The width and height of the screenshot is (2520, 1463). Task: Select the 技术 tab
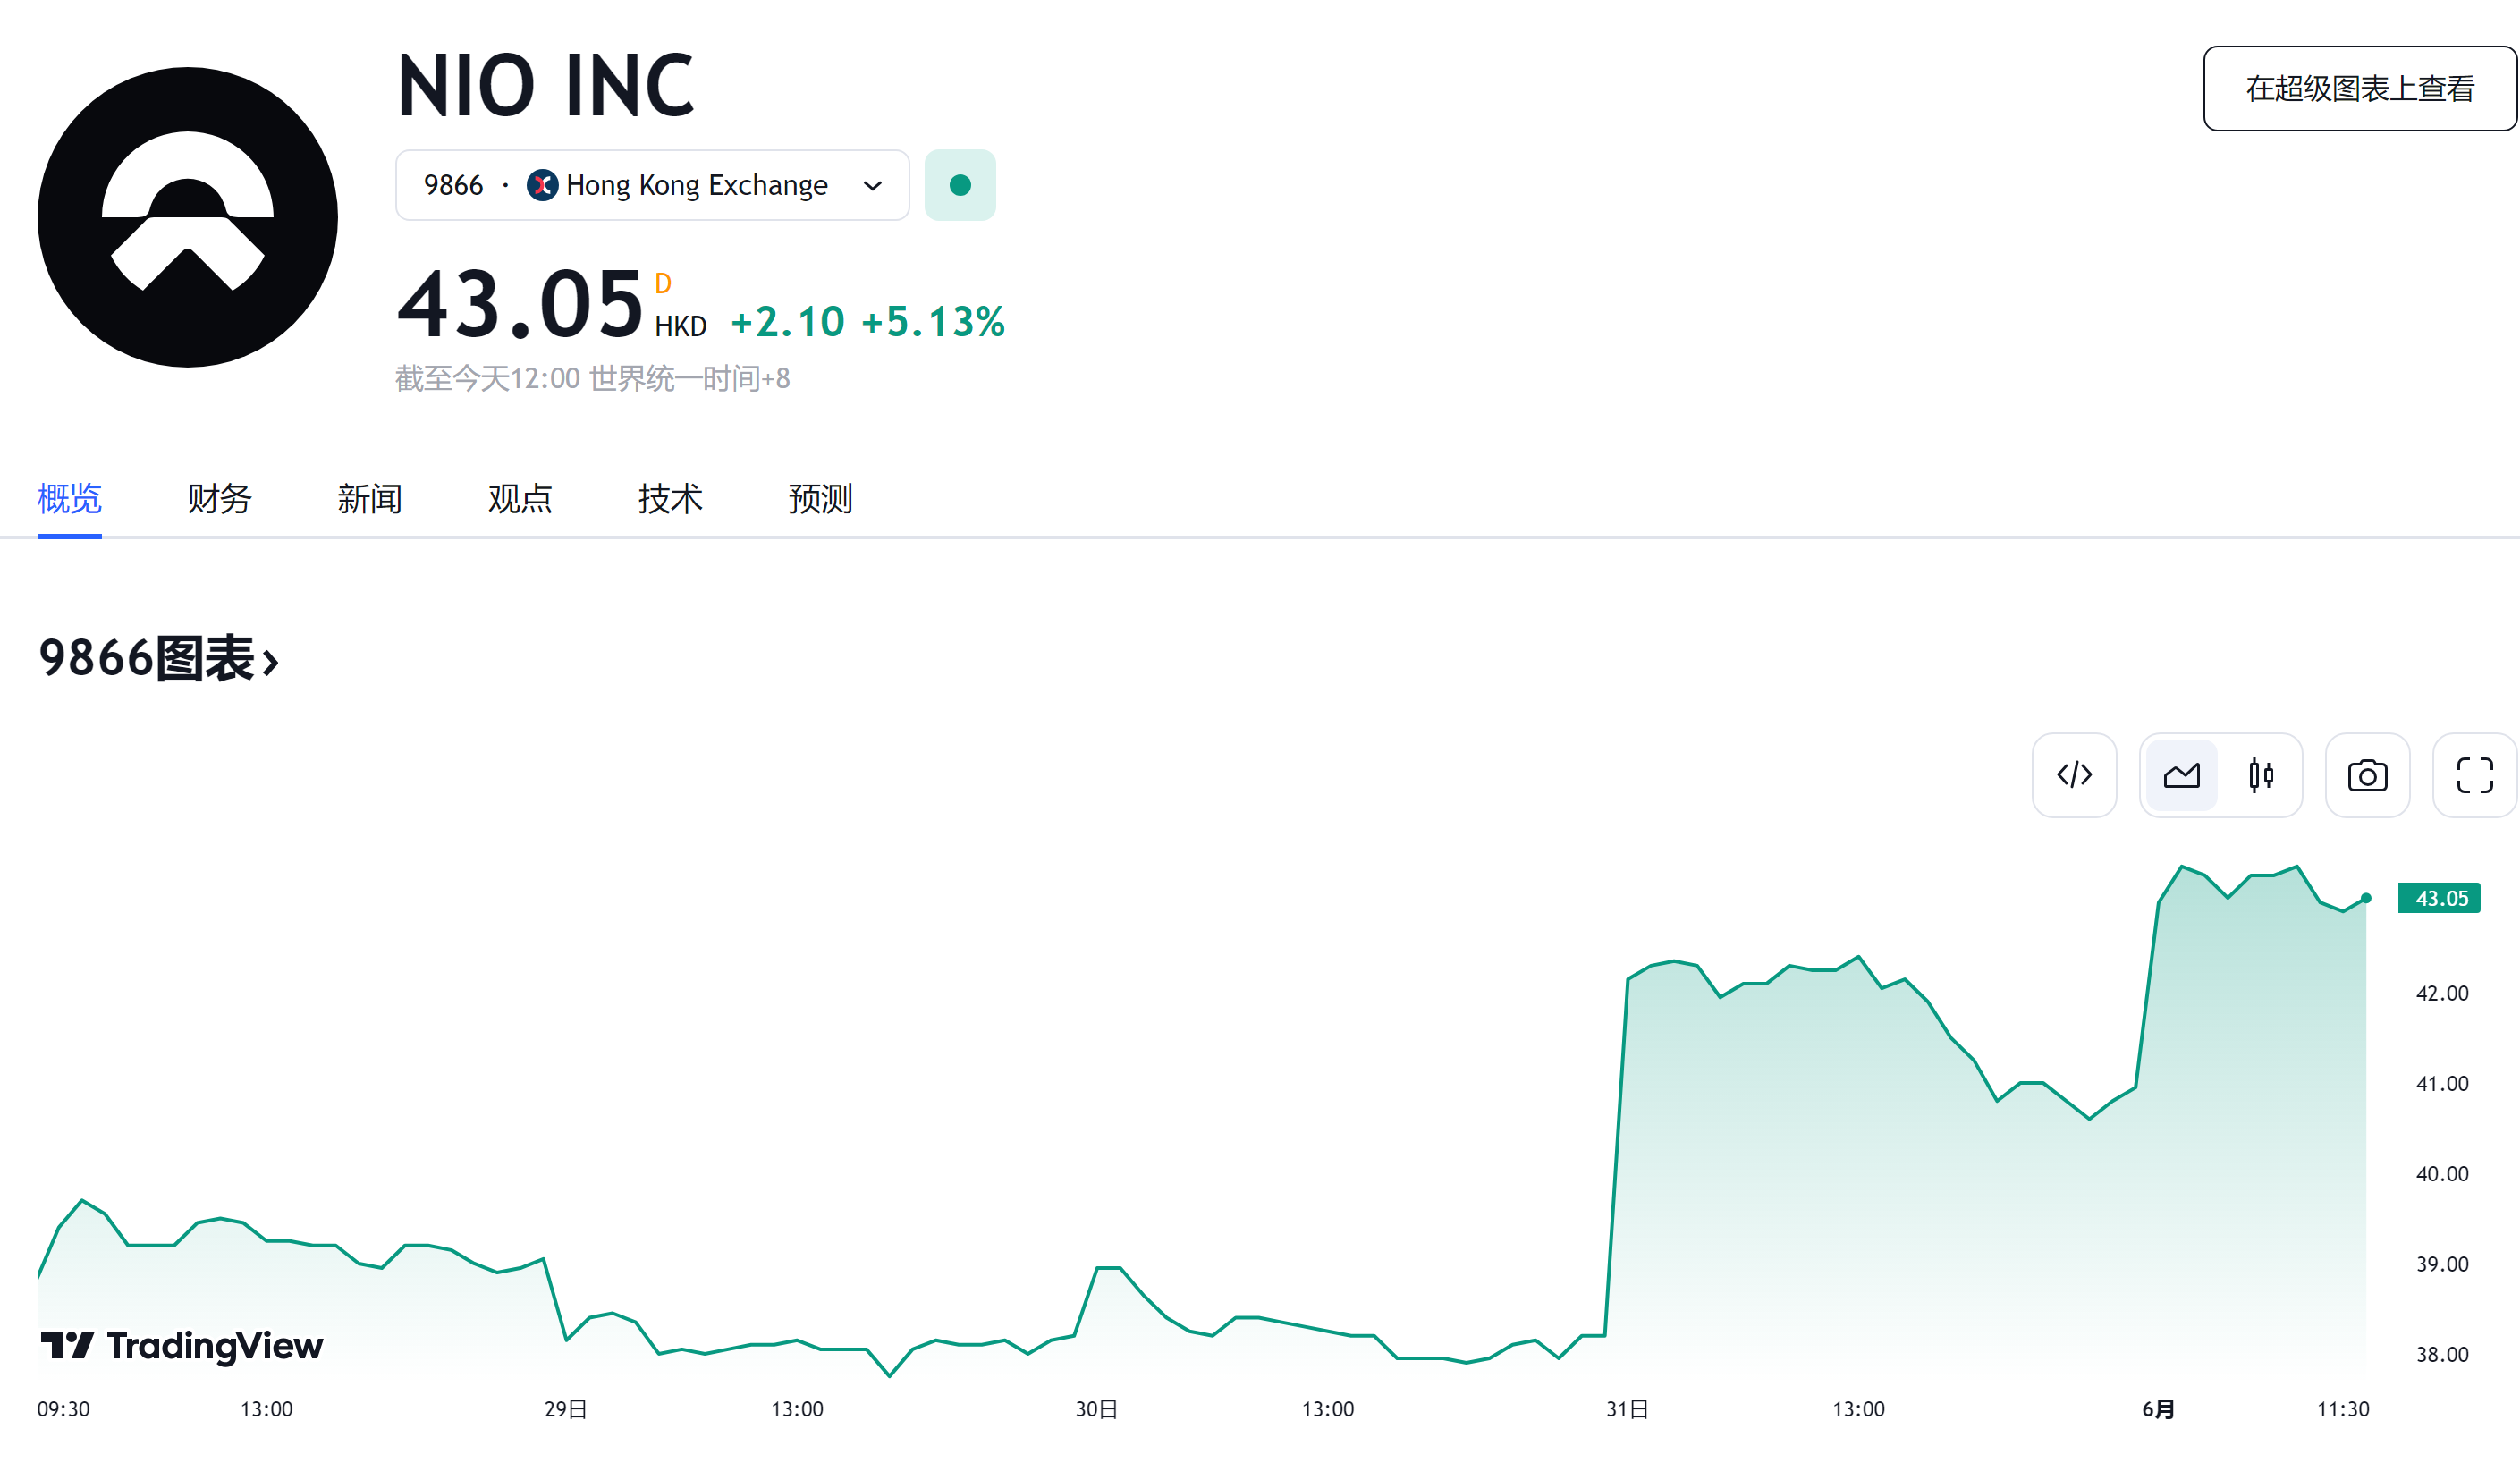click(669, 498)
